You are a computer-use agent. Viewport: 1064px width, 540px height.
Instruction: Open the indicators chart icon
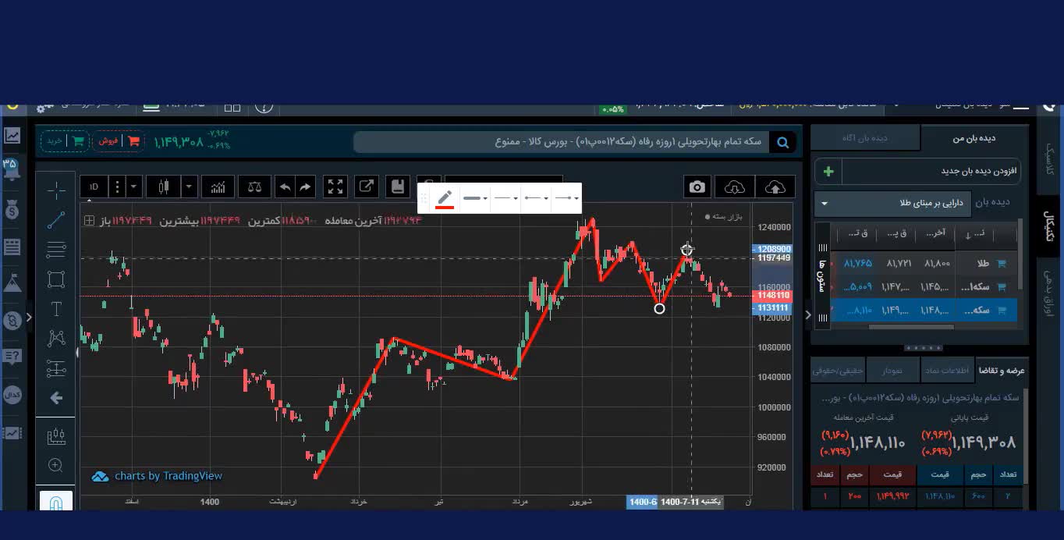(x=218, y=187)
